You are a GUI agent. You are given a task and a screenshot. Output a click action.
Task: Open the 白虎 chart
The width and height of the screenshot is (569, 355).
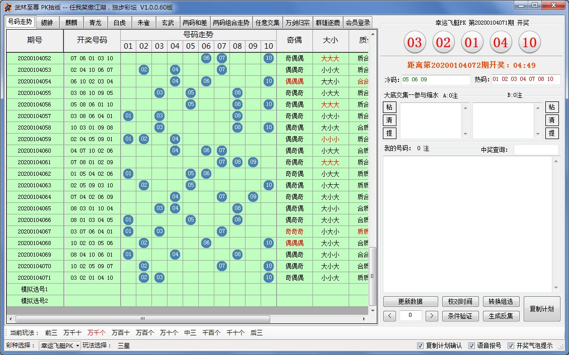tap(119, 22)
